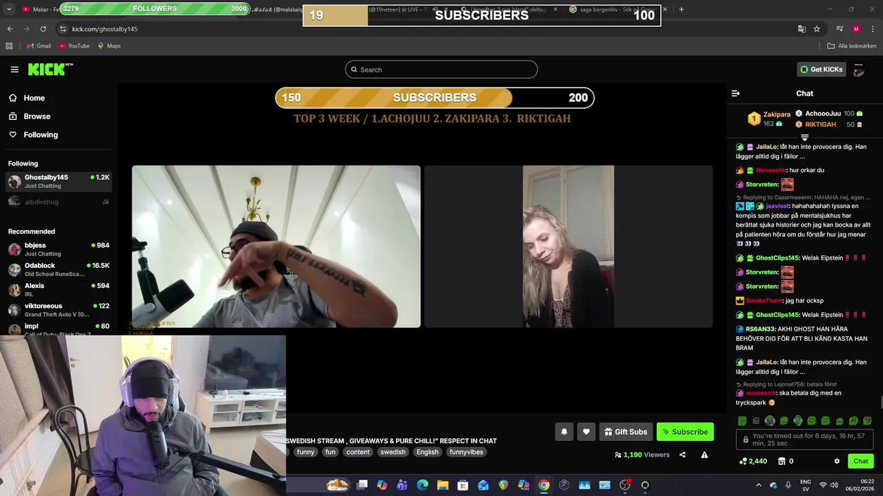883x496 pixels.
Task: Open the Gmail bookmark
Action: [39, 46]
